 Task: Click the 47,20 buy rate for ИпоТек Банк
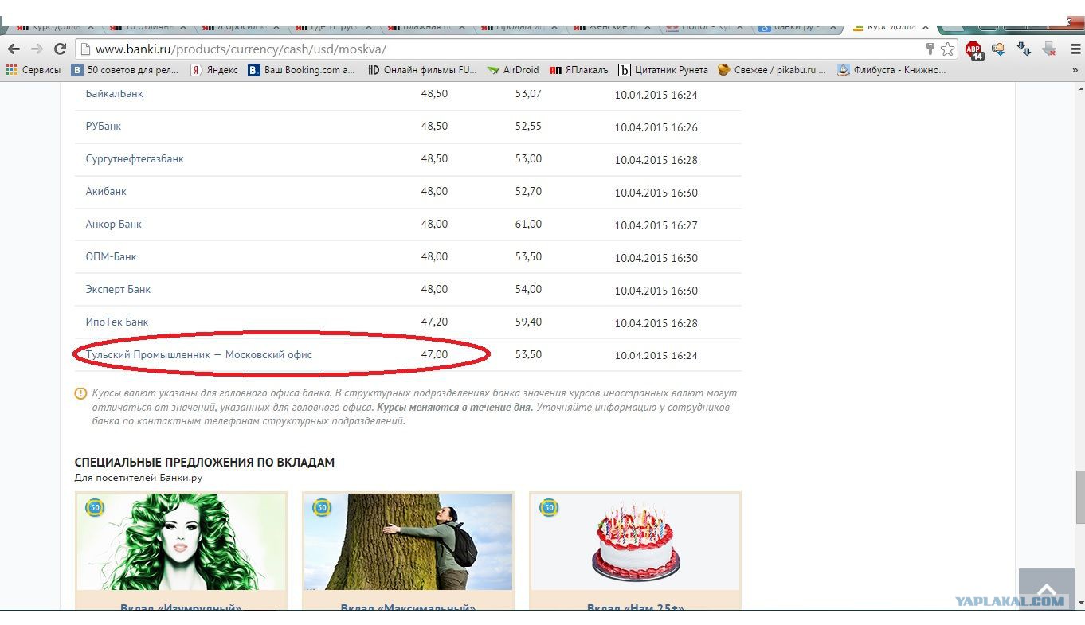[434, 322]
